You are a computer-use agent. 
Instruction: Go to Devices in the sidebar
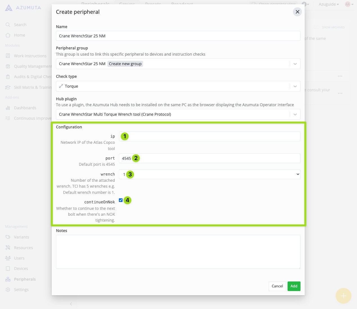coord(21,269)
